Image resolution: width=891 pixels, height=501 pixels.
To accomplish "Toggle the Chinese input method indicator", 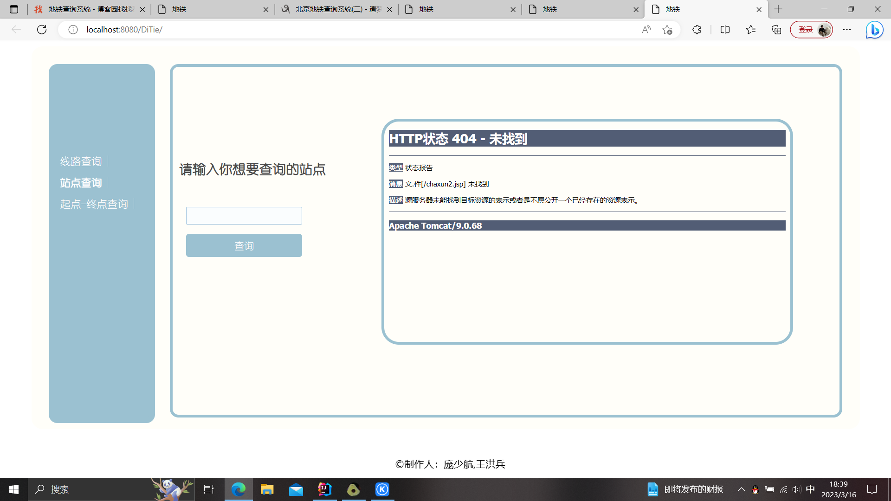I will point(810,489).
